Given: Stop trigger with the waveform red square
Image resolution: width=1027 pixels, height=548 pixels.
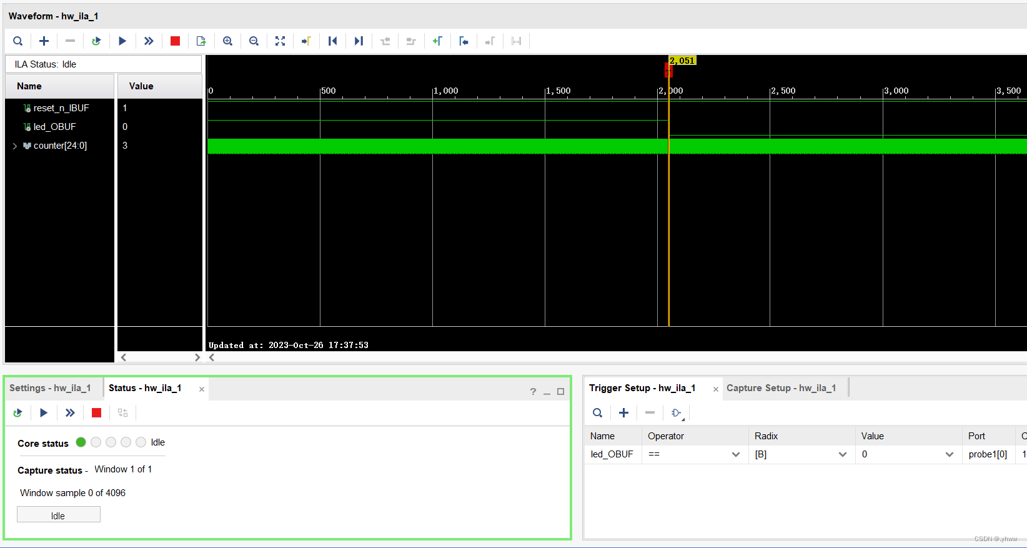Looking at the screenshot, I should 175,41.
